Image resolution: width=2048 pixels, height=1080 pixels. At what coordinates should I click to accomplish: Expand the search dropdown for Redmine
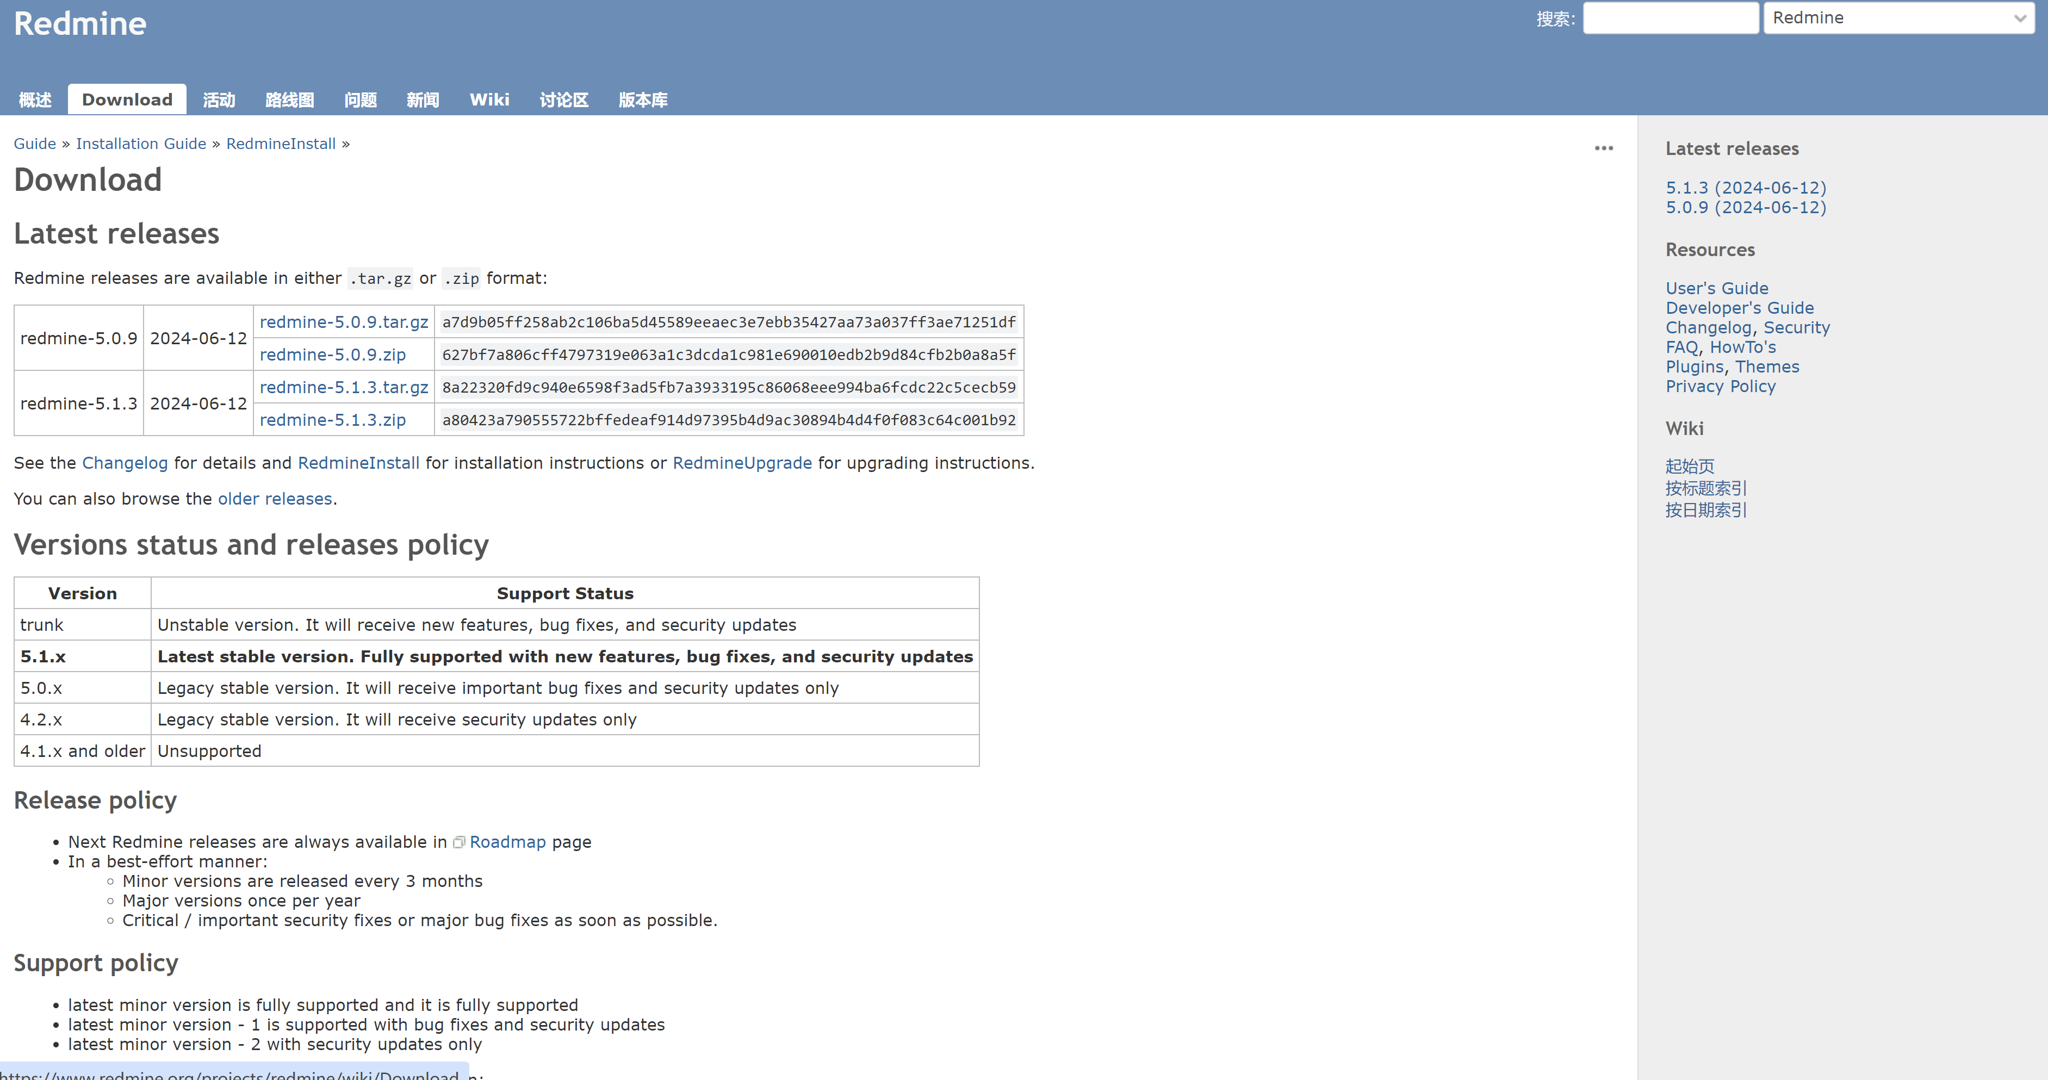click(1896, 17)
